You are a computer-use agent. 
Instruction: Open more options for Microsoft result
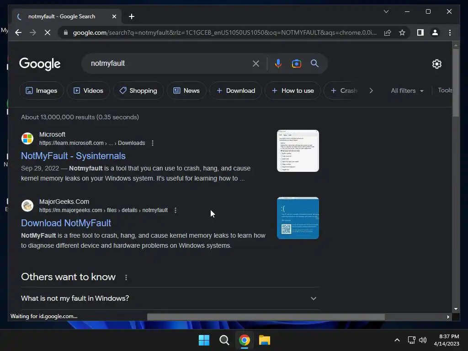point(153,143)
